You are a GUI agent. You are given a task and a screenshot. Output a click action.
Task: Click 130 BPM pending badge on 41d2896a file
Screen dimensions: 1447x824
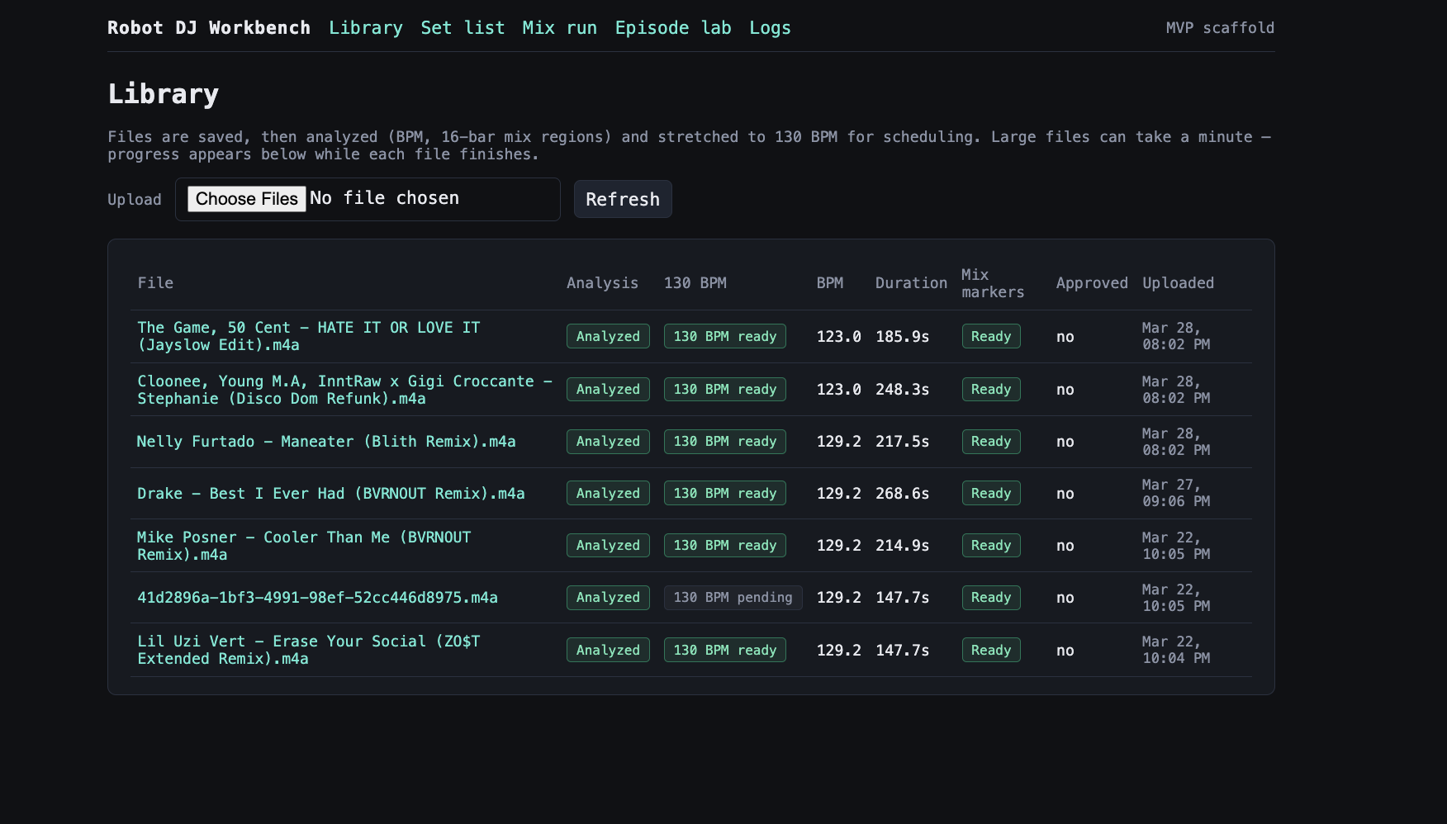(x=733, y=597)
